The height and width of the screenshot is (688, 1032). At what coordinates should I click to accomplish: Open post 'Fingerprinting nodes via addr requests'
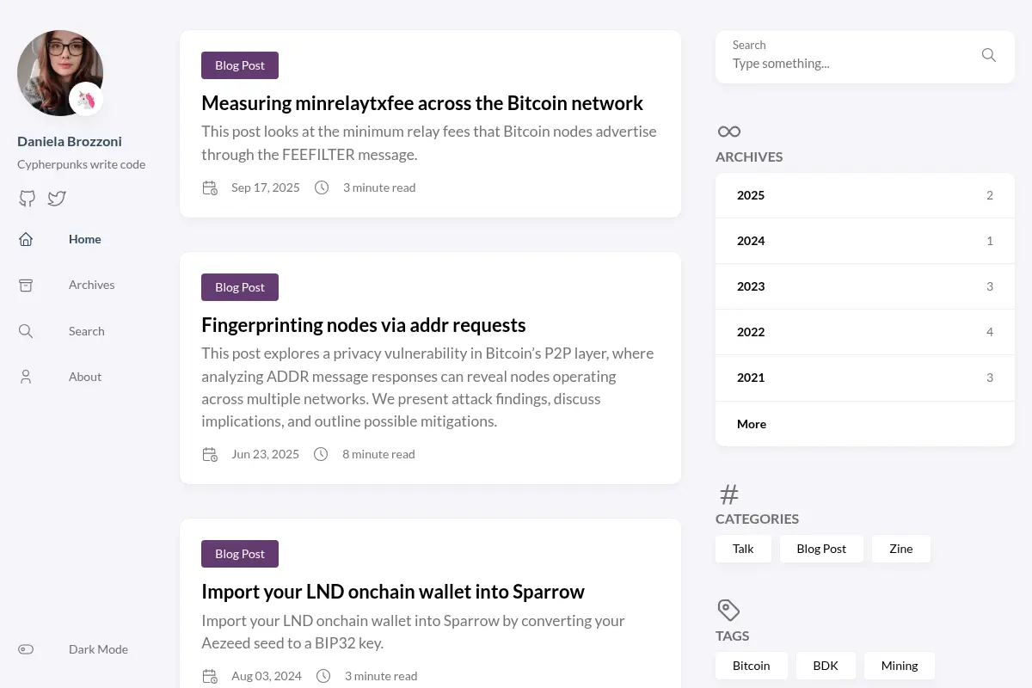click(x=363, y=325)
